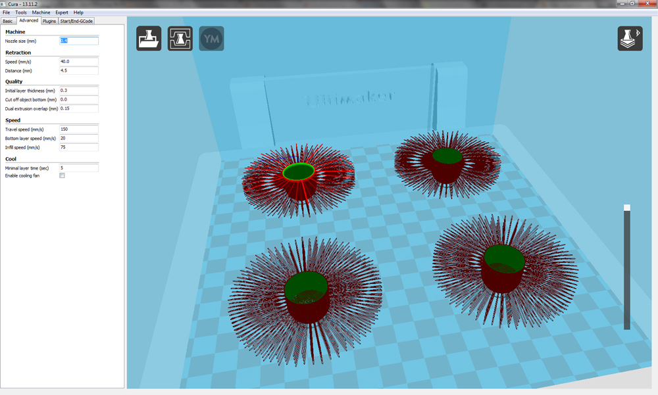Screen dimensions: 658x395
Task: Click the layer slider handle at right
Action: pyautogui.click(x=627, y=208)
